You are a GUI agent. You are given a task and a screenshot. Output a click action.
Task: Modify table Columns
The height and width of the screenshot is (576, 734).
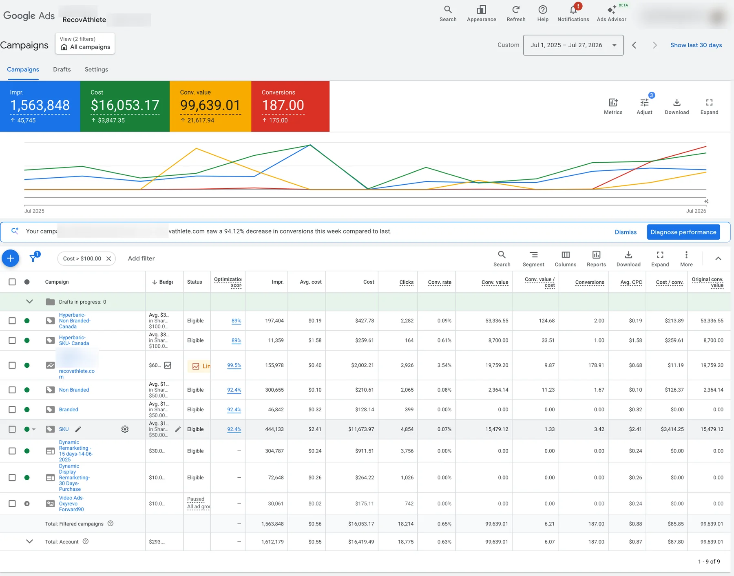coord(566,259)
